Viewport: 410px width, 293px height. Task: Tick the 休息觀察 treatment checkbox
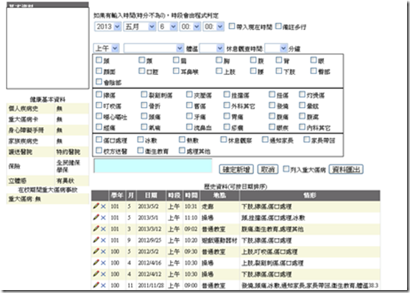pyautogui.click(x=224, y=140)
